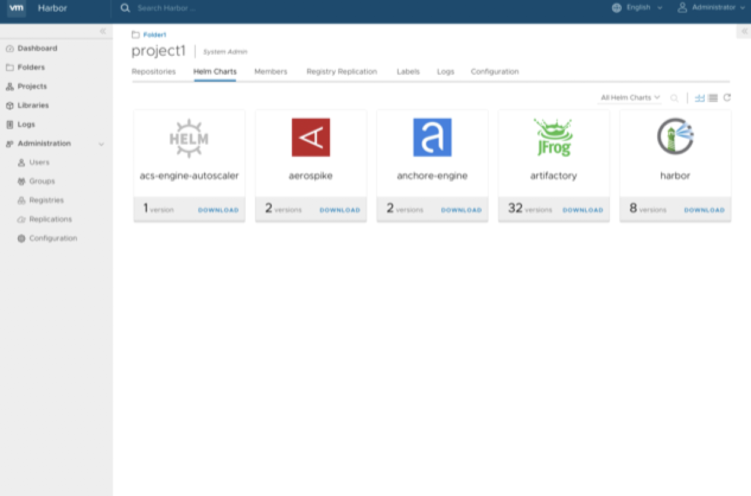Download the anchore-engine chart

(462, 210)
